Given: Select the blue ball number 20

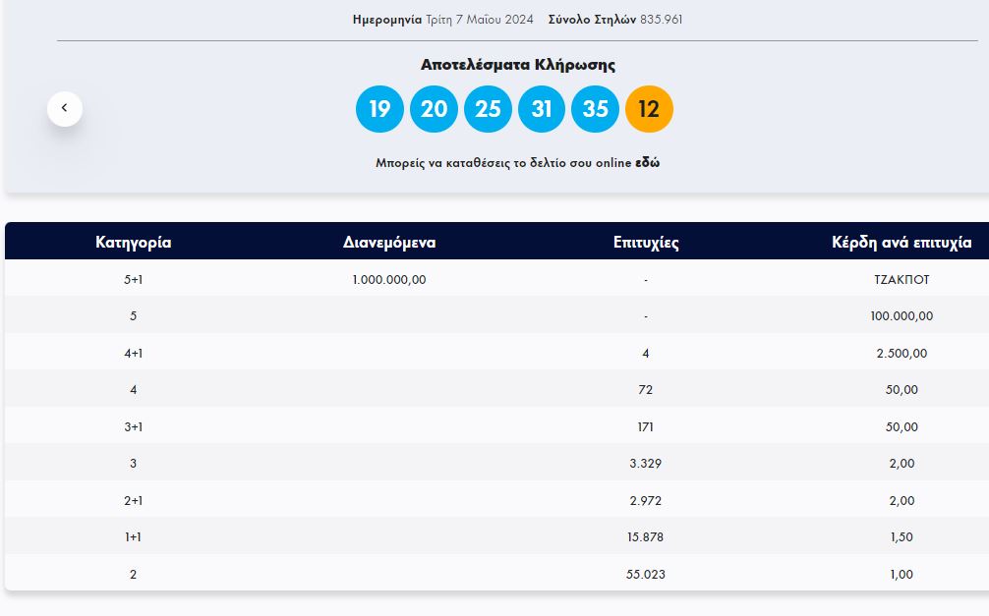Looking at the screenshot, I should click(434, 109).
